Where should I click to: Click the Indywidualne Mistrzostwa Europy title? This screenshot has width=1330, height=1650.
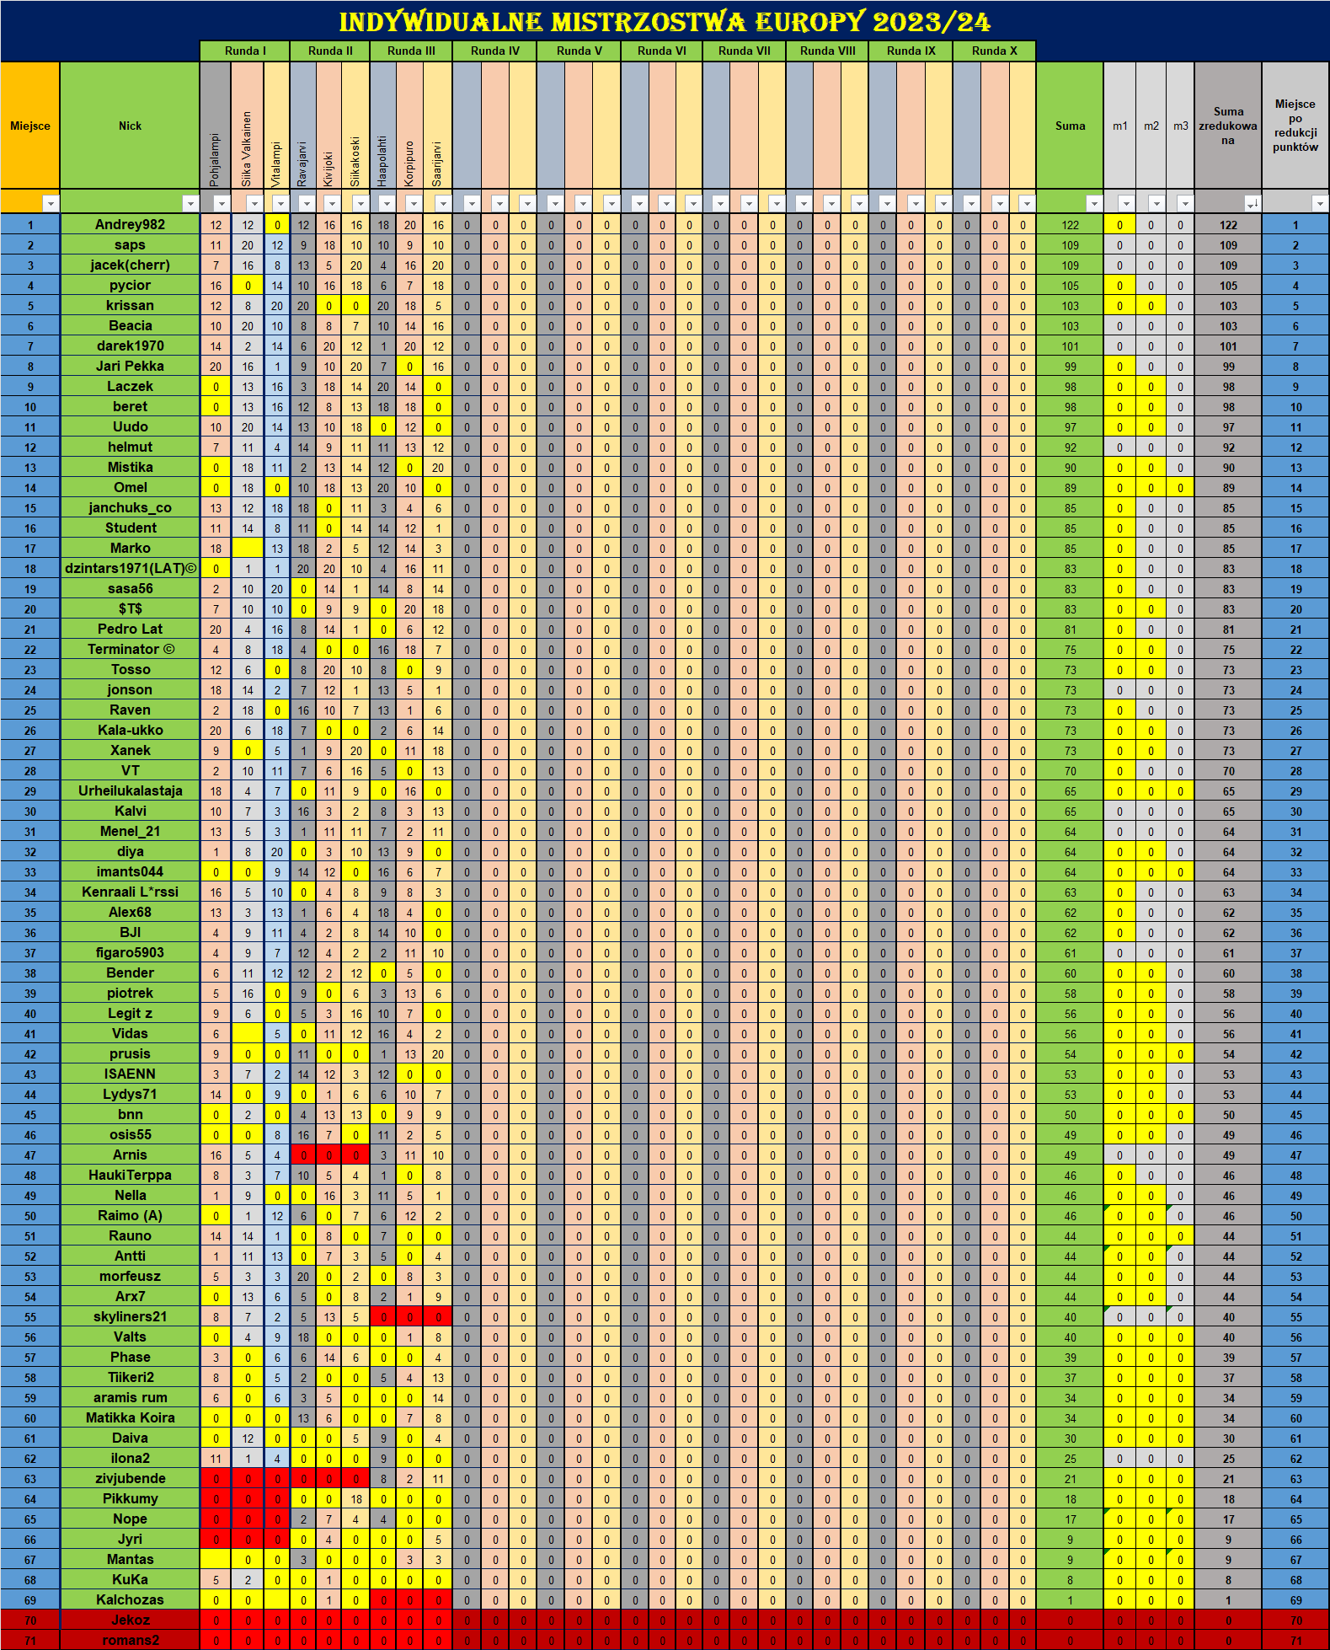click(x=665, y=21)
